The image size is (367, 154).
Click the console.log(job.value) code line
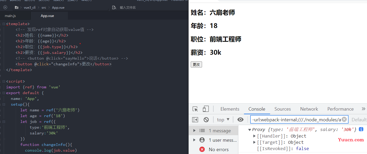point(51,150)
